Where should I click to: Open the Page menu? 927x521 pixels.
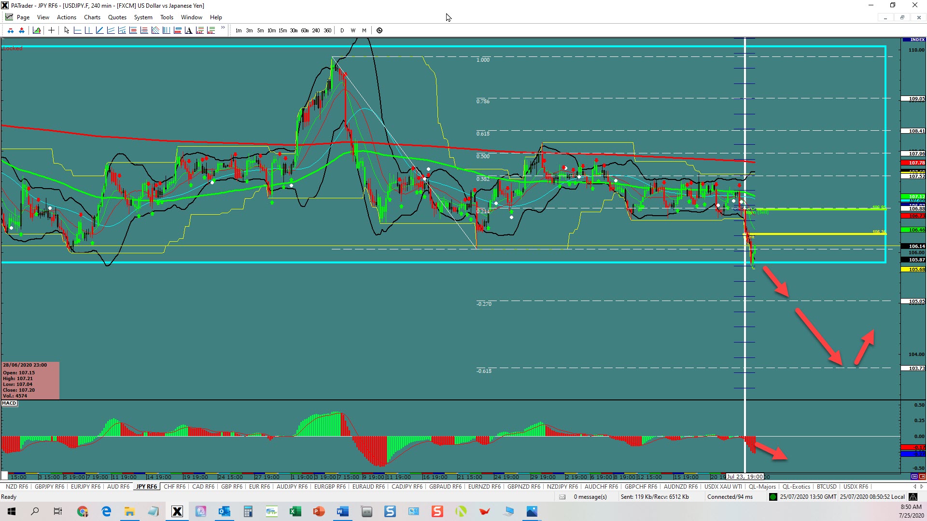point(23,17)
